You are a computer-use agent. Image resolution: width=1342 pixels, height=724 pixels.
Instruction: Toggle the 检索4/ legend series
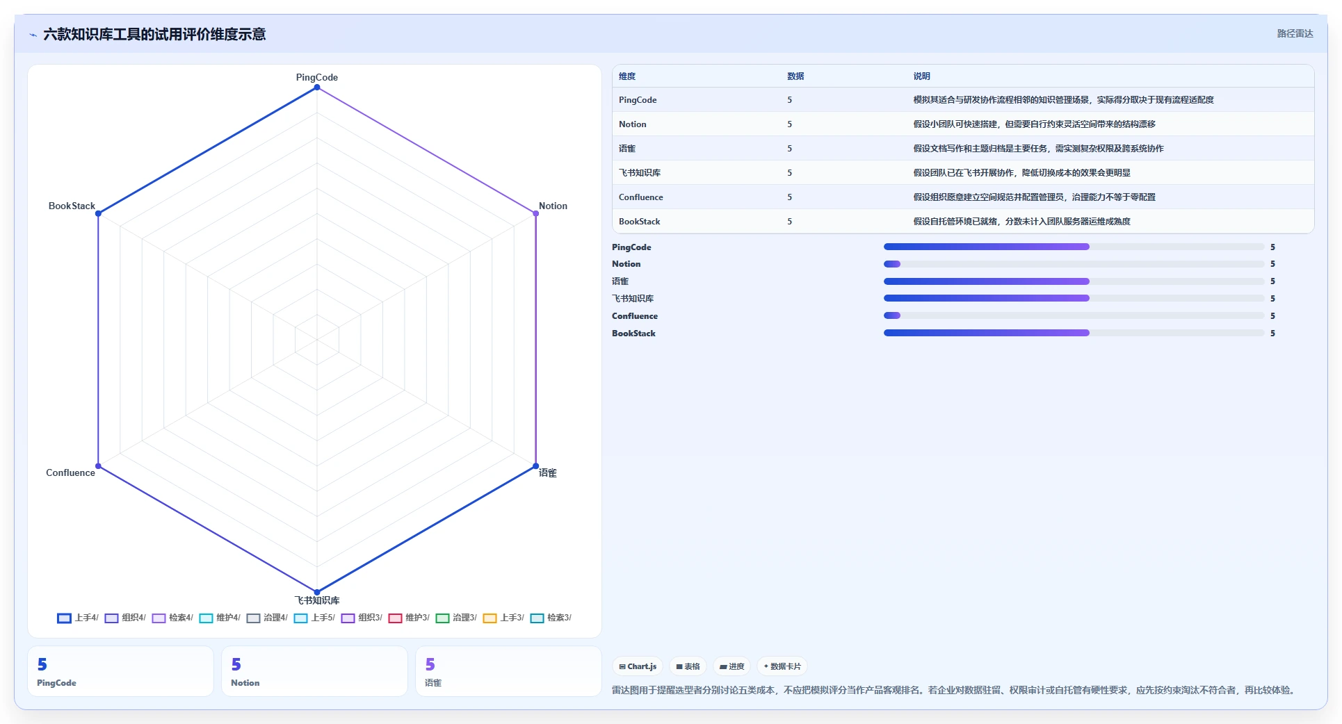tap(172, 618)
